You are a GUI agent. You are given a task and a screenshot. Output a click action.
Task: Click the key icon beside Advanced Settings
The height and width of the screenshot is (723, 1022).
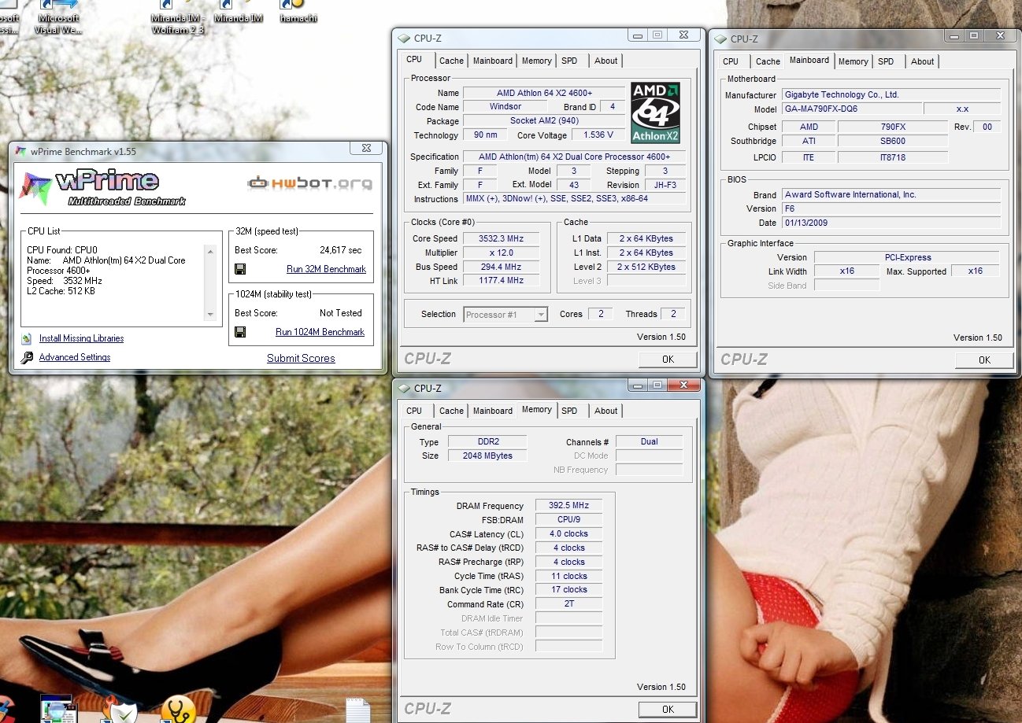click(27, 357)
